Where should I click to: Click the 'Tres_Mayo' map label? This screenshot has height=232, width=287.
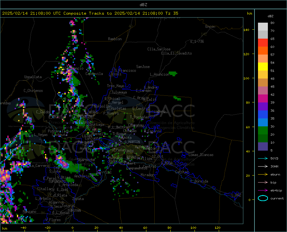115,86
